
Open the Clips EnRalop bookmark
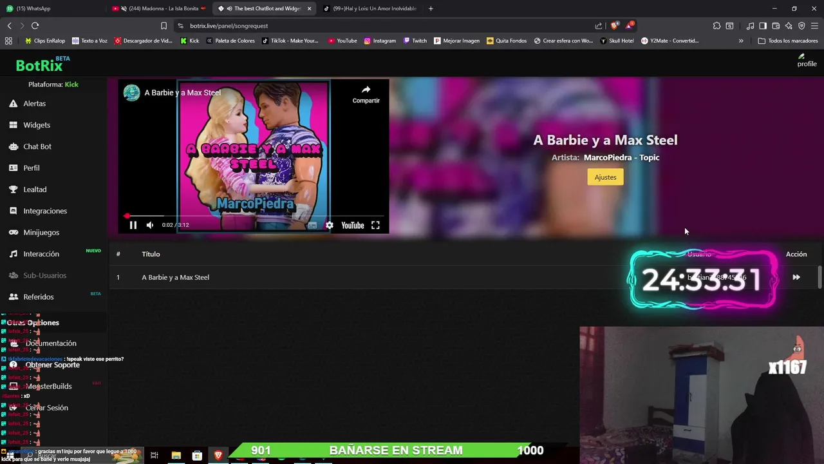point(45,41)
